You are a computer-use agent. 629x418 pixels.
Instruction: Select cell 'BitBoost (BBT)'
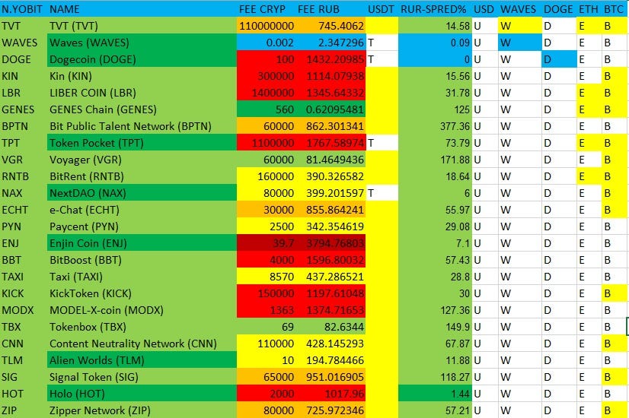[x=142, y=260]
